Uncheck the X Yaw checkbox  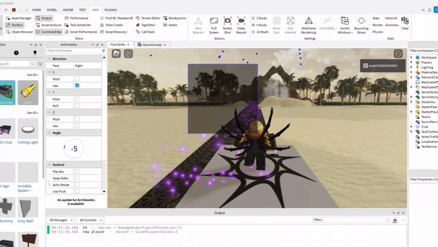77,86
